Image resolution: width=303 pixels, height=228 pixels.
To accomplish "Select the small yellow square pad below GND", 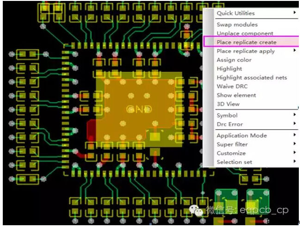I will pyautogui.click(x=155, y=136).
